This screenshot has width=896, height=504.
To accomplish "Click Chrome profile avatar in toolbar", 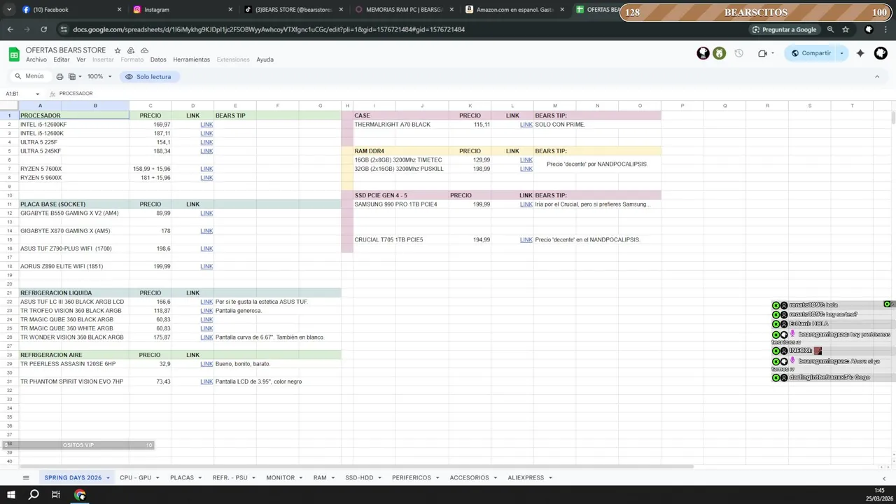I will pos(869,29).
